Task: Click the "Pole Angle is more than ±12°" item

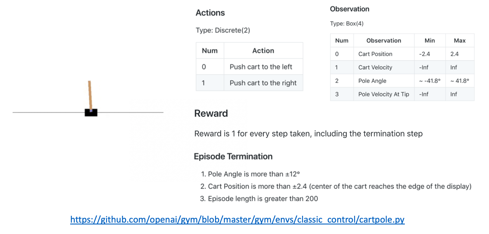Action: pyautogui.click(x=254, y=174)
